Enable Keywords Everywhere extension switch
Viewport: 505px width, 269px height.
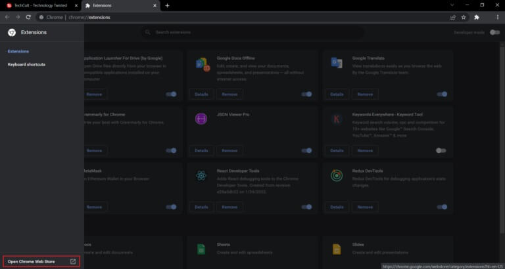click(441, 150)
